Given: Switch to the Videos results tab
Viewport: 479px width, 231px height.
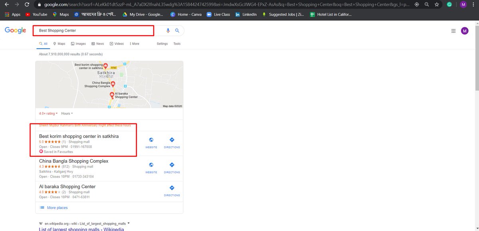Looking at the screenshot, I should pos(117,44).
